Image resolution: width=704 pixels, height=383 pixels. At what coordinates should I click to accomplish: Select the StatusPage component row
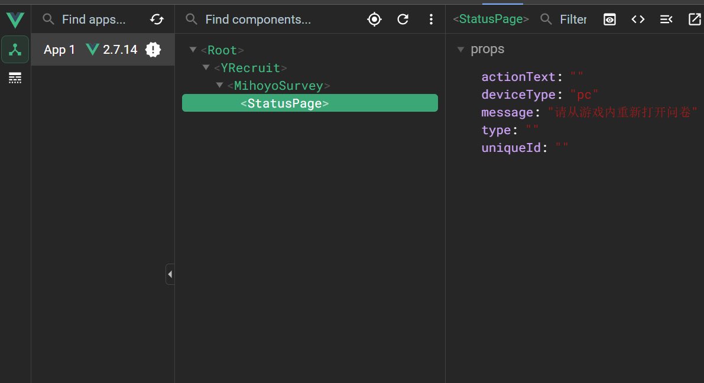point(310,103)
